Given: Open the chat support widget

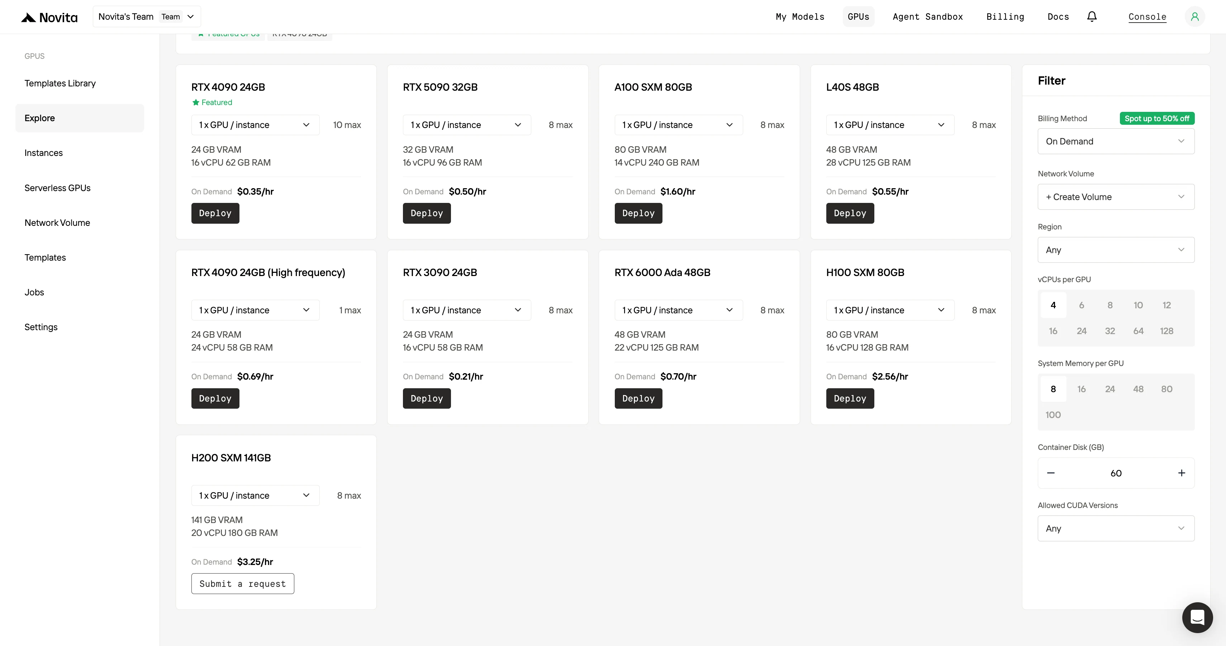Looking at the screenshot, I should (x=1197, y=617).
